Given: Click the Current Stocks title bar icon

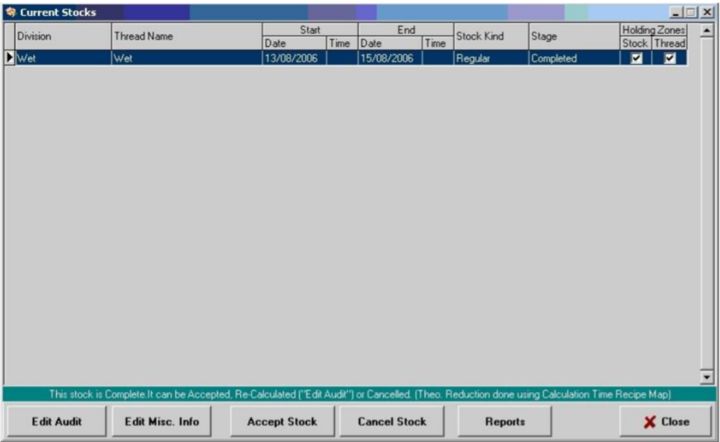Looking at the screenshot, I should click(10, 13).
